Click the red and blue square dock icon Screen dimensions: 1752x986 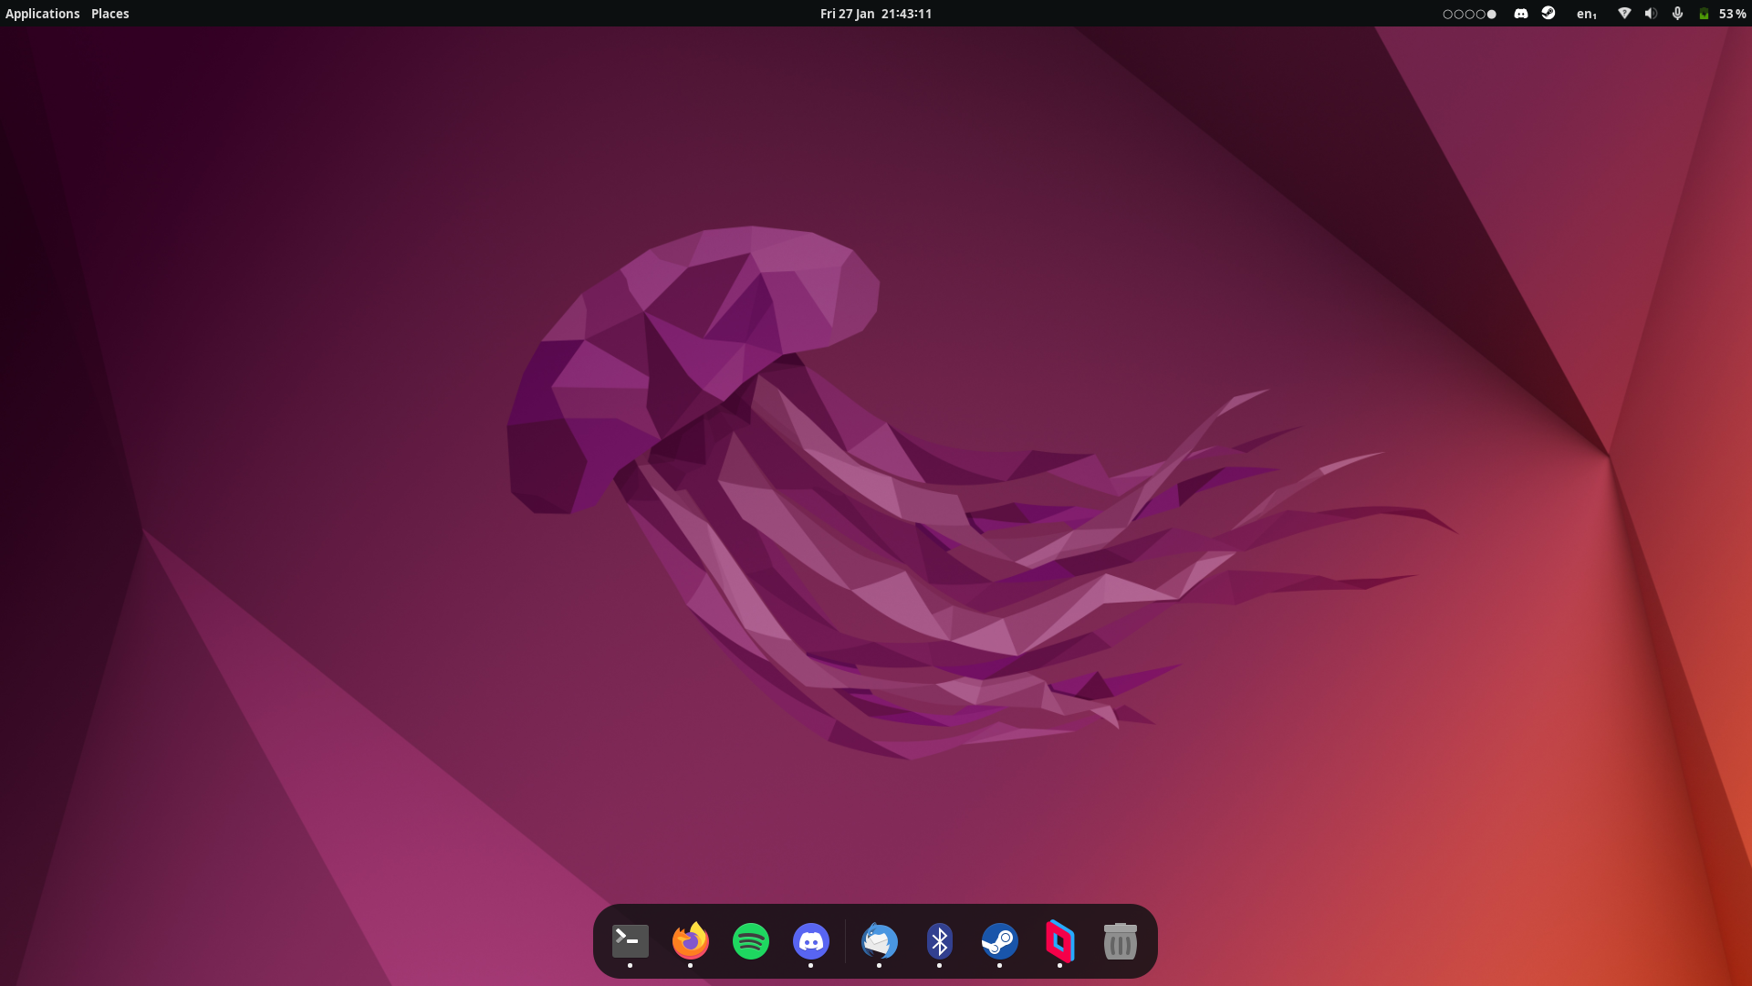(1059, 941)
